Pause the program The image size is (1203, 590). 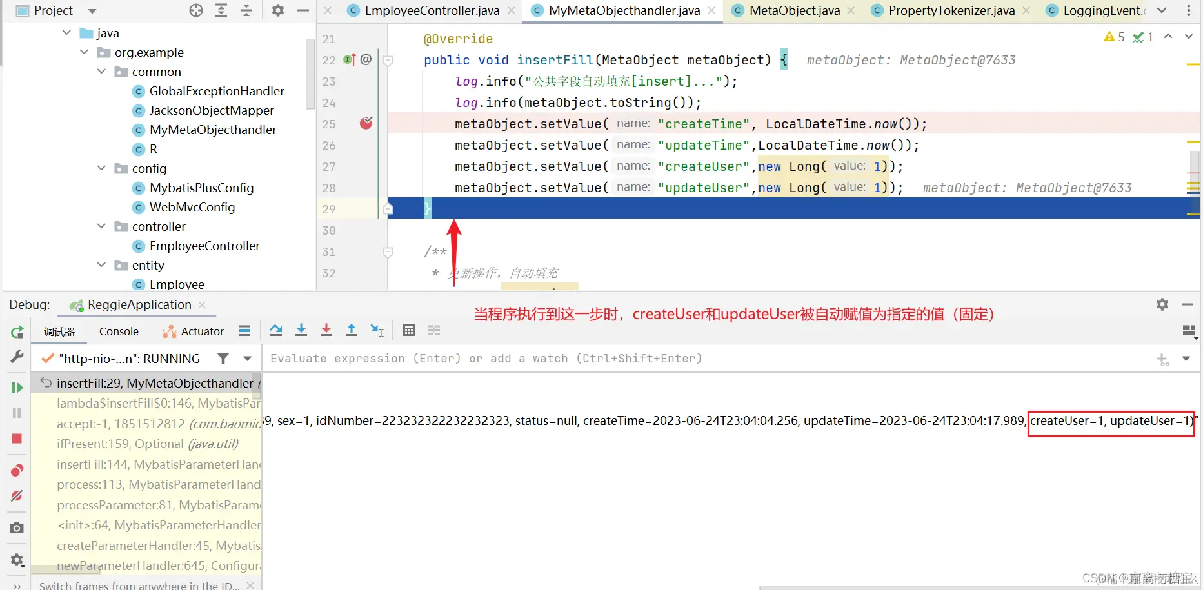[x=17, y=413]
